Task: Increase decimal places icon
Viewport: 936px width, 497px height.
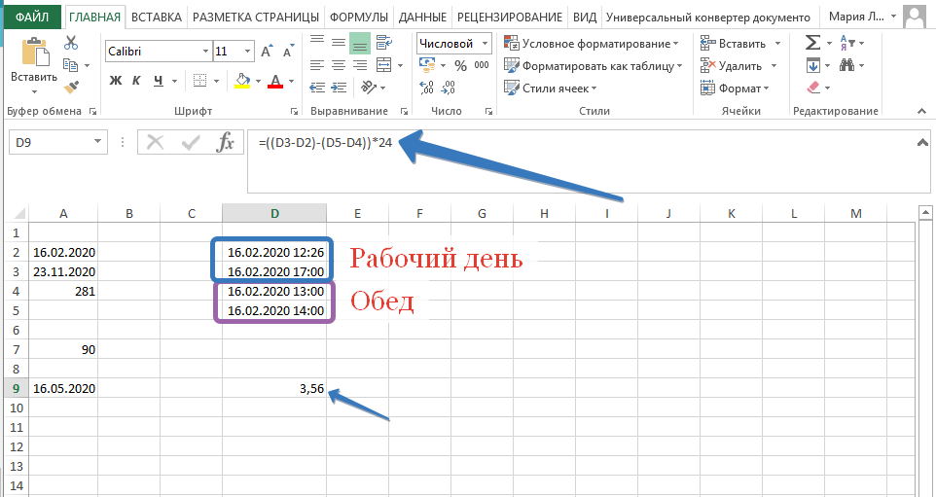Action: click(427, 88)
